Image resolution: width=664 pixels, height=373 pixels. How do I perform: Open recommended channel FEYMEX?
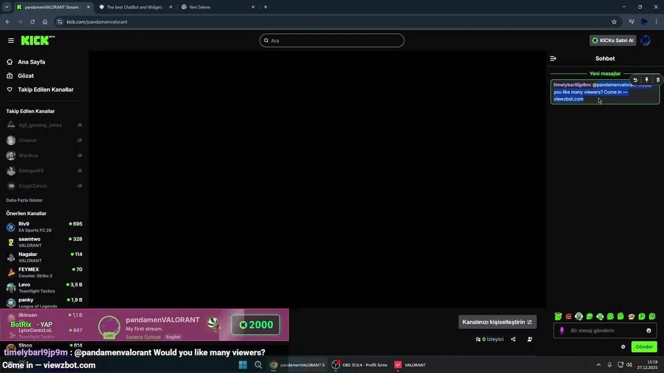coord(44,272)
